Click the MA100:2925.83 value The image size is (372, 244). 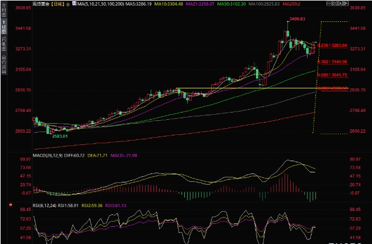point(264,4)
